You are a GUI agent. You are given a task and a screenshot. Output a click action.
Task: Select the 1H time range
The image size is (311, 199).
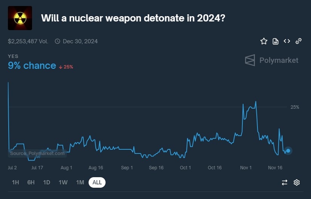[15, 182]
